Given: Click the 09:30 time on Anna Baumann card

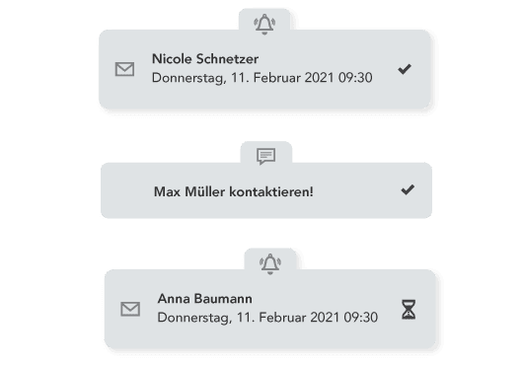Looking at the screenshot, I should tap(361, 317).
